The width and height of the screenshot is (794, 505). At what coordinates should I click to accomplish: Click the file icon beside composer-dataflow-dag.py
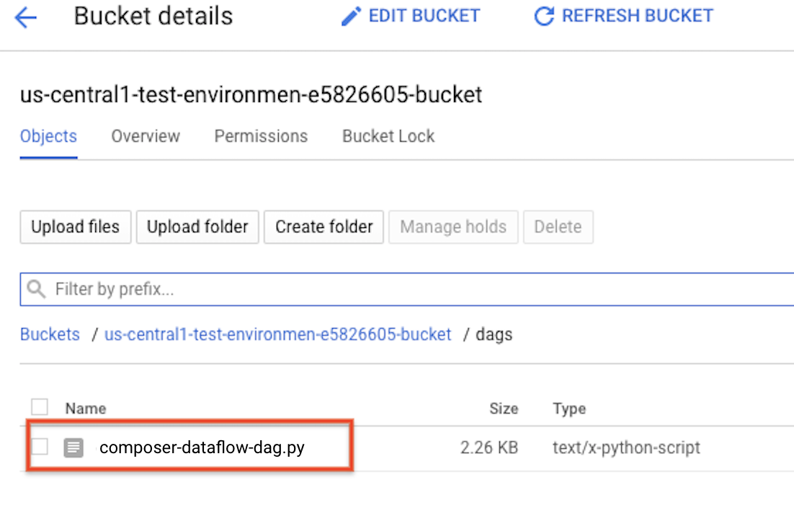pyautogui.click(x=72, y=447)
